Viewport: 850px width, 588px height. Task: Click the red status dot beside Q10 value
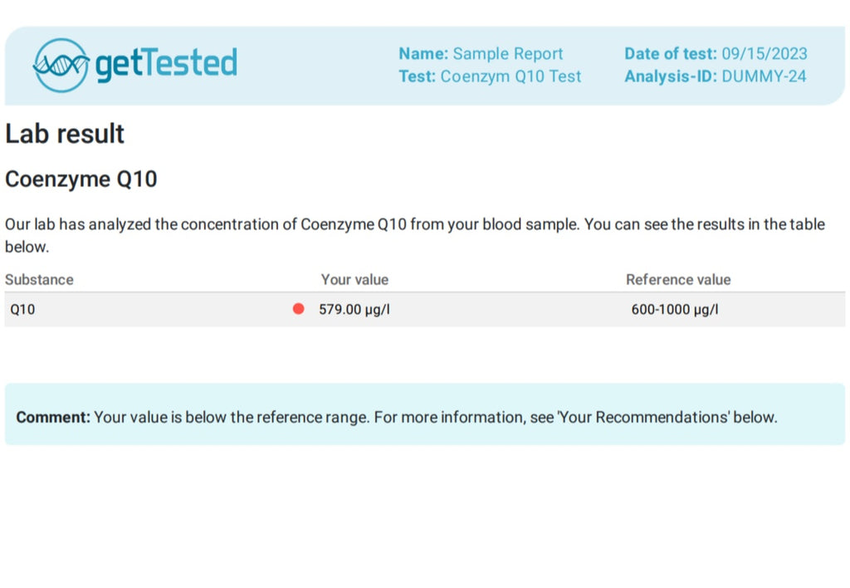[x=299, y=309]
